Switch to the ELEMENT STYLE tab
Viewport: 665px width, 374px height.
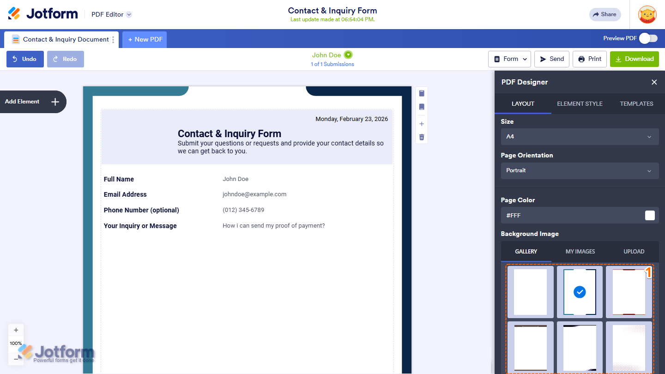pos(580,103)
